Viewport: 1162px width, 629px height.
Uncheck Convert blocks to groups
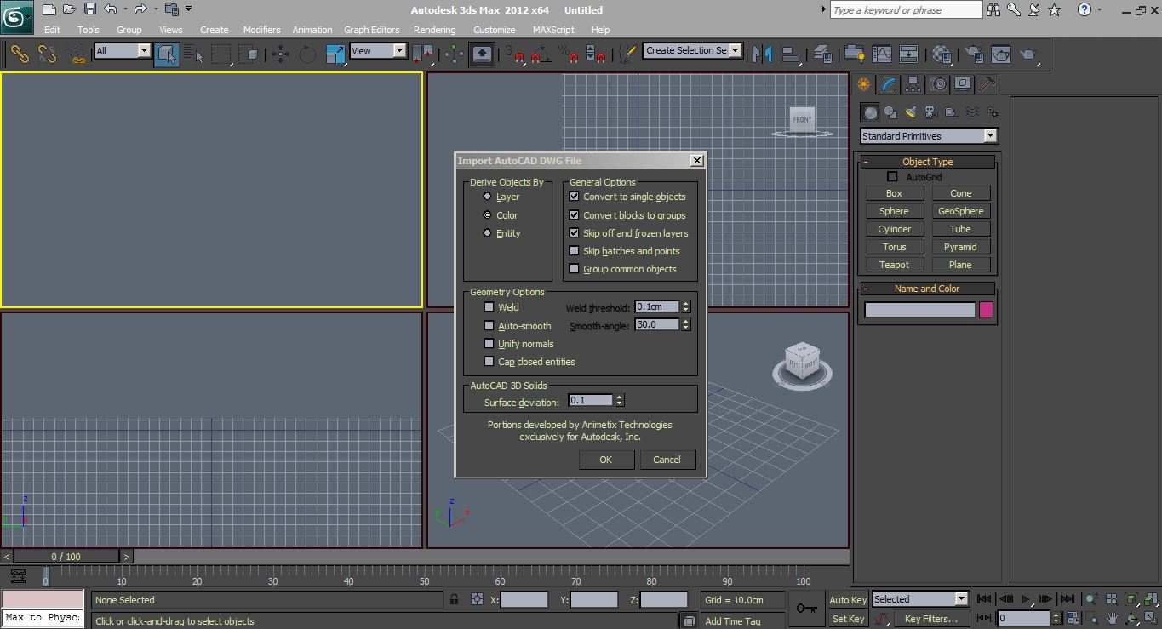point(574,215)
